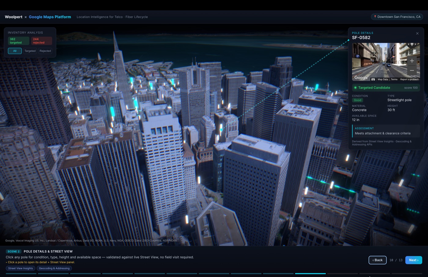Click the Streetlight pole type value
Screen dimensions: 428x277
click(400, 100)
